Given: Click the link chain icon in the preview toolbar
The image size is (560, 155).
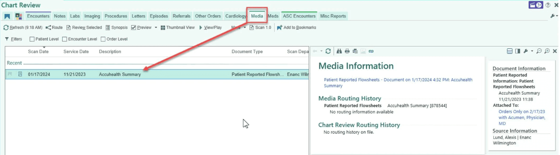Looking at the screenshot, I should coord(371,51).
